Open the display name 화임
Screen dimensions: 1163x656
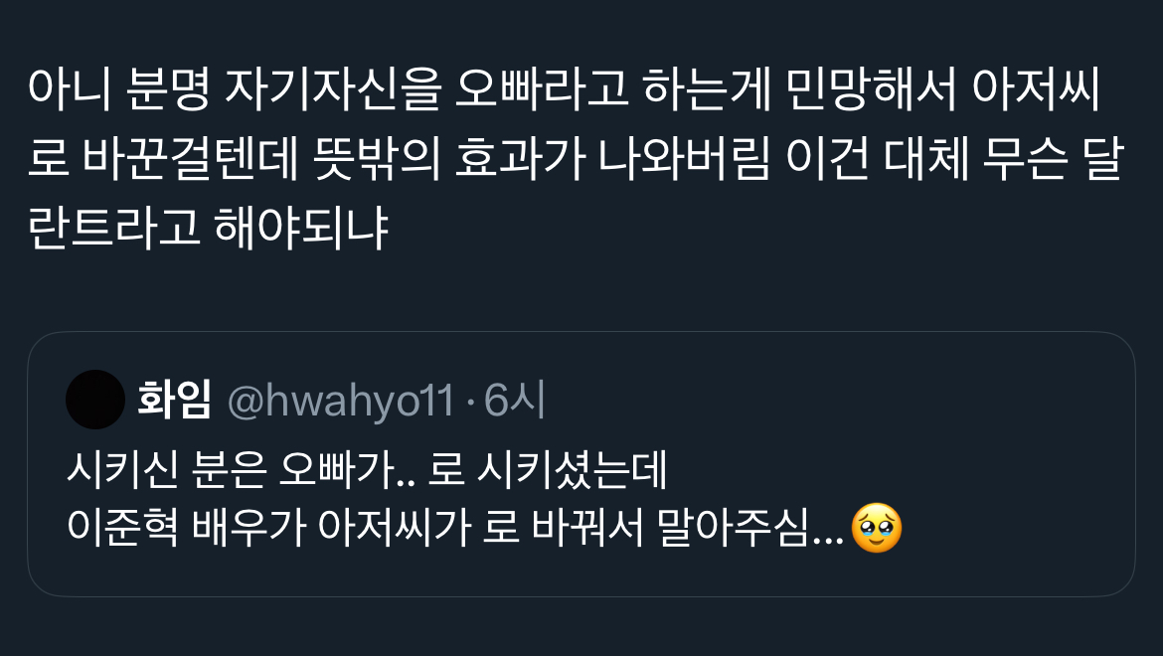point(174,400)
